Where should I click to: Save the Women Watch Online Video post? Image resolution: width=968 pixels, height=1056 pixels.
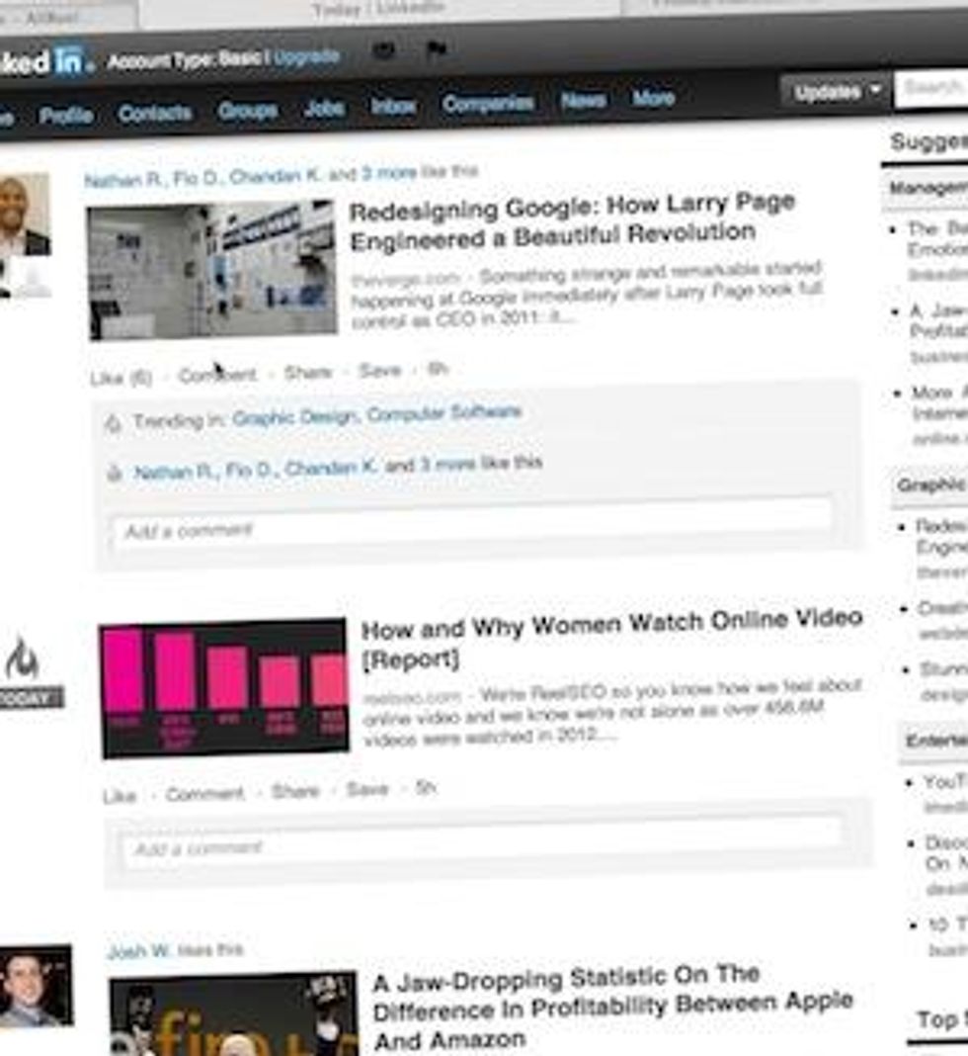[x=367, y=789]
